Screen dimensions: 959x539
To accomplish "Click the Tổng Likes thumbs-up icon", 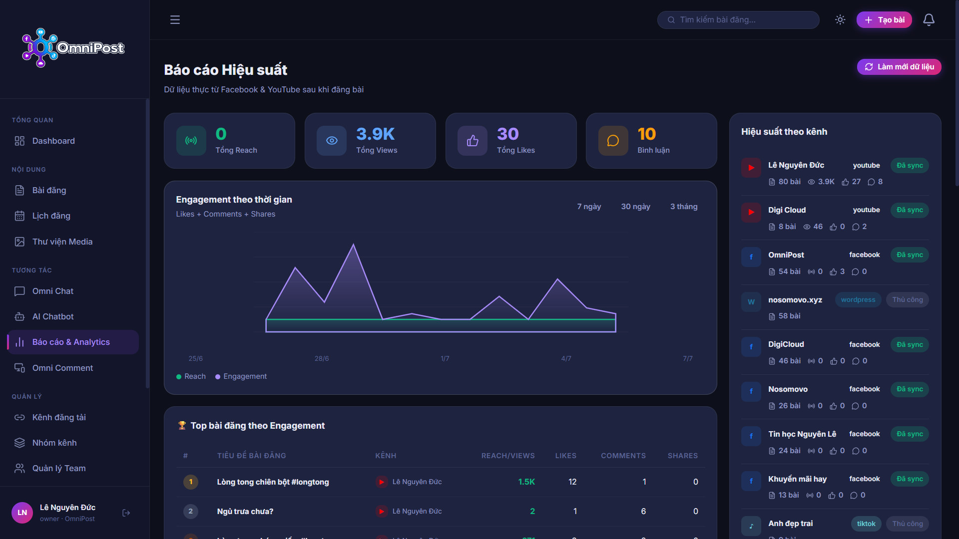I will pyautogui.click(x=473, y=141).
